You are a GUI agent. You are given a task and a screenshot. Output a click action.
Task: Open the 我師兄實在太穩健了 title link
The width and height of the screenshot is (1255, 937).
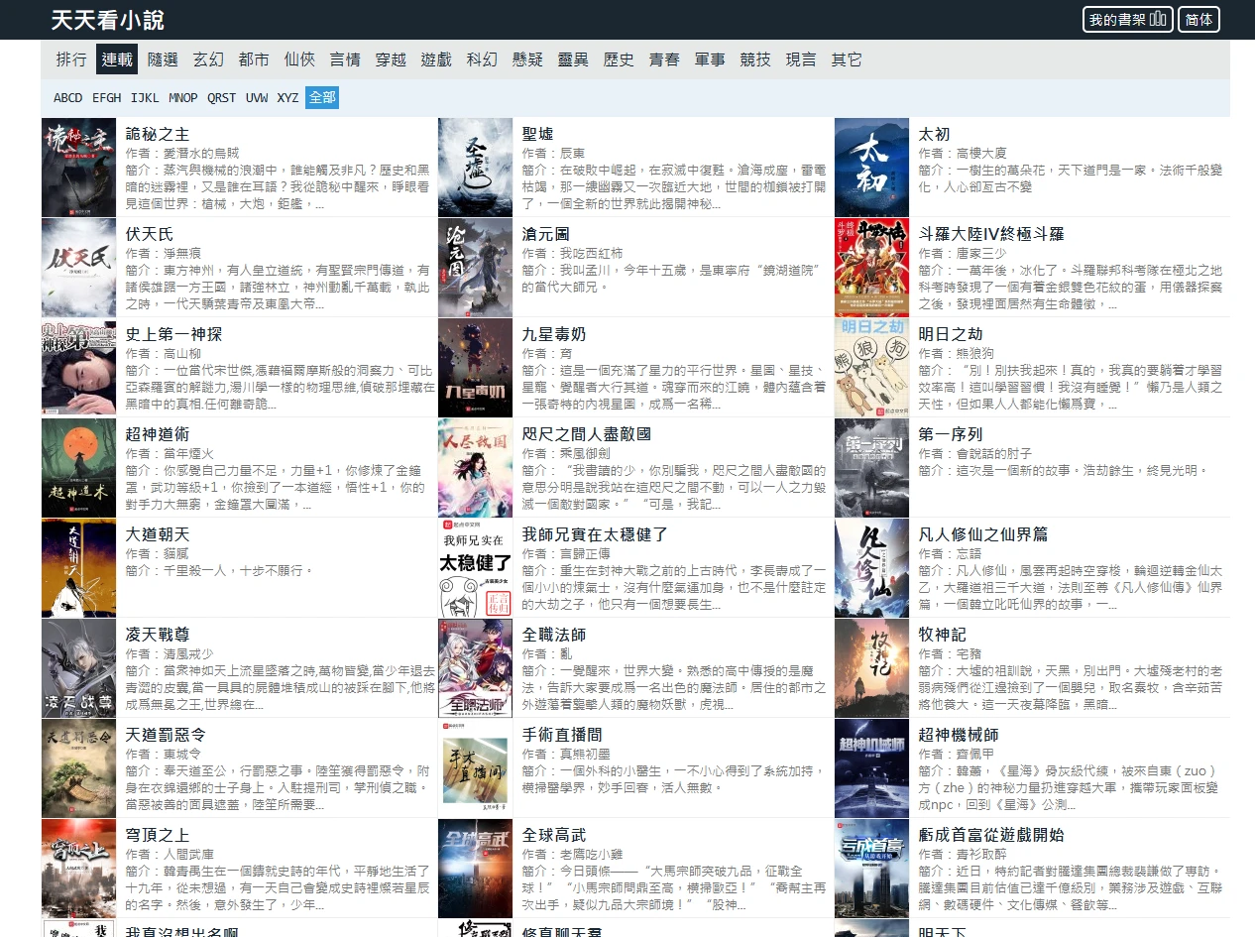click(x=595, y=534)
